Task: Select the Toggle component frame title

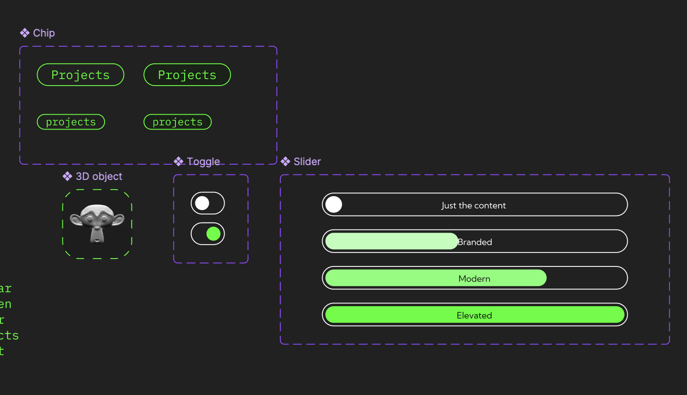Action: tap(203, 161)
